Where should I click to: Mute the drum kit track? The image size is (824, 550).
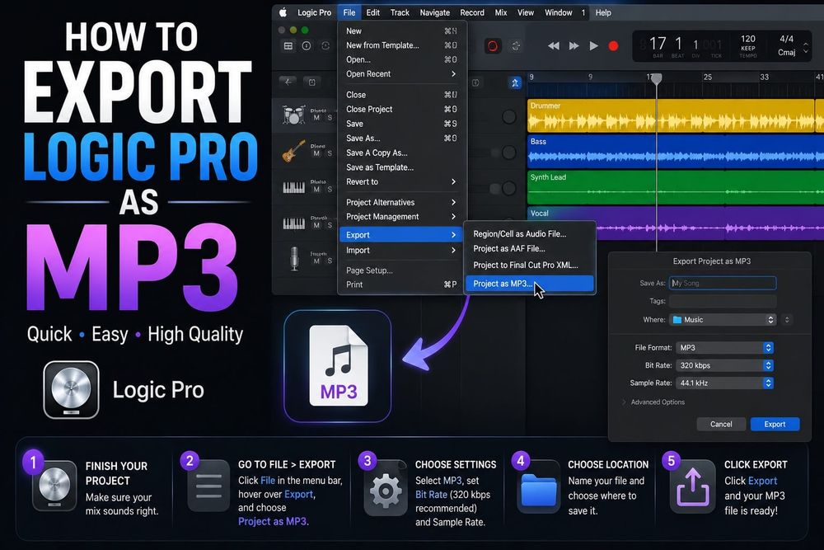316,118
